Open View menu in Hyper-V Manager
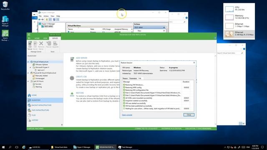 tap(52, 16)
